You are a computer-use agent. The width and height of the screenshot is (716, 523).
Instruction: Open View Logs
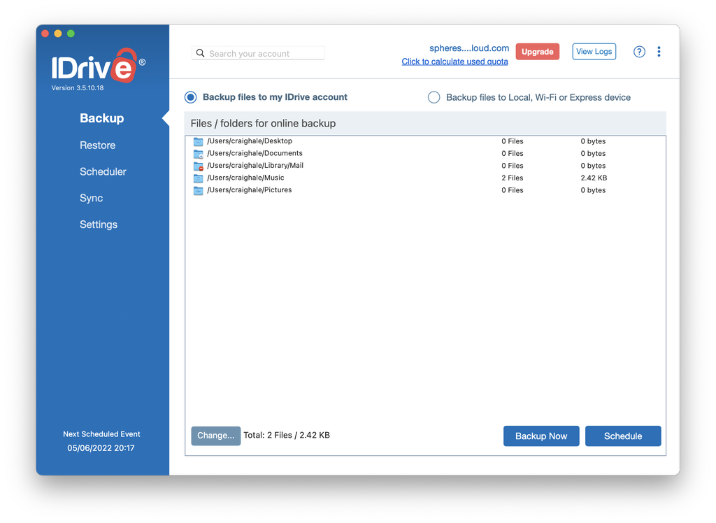point(594,51)
